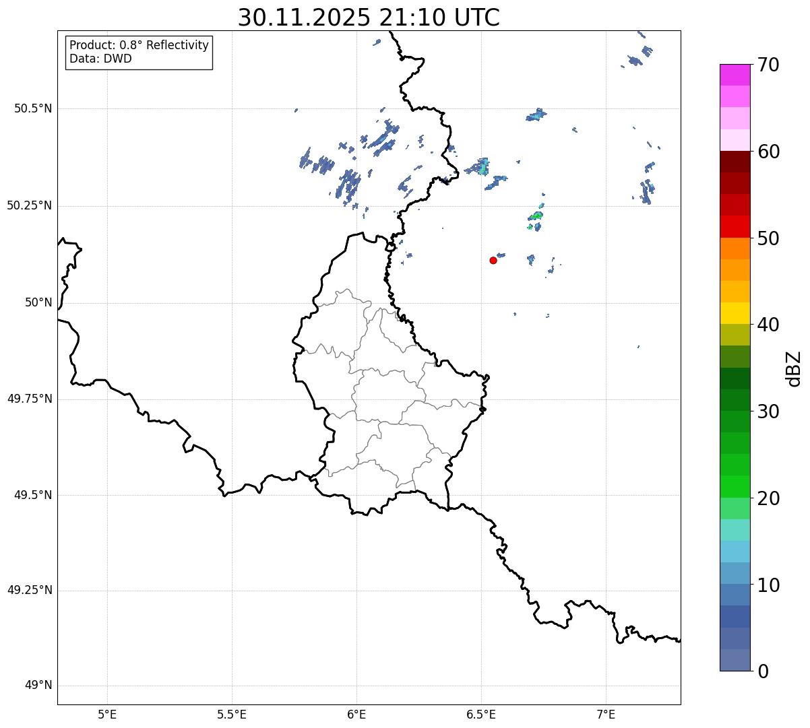
Task: Click the 50°N latitude label
Action: [x=38, y=302]
